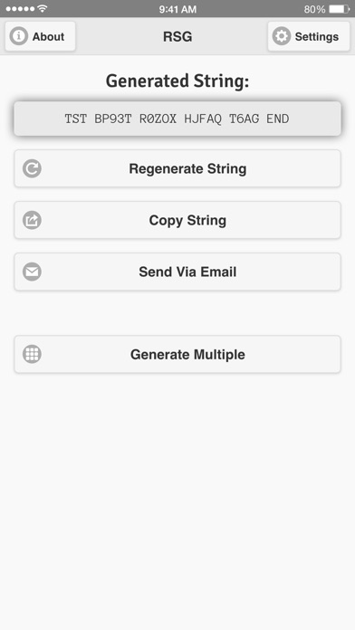Click the grid icon for multiple strings
The image size is (355, 630).
point(32,354)
